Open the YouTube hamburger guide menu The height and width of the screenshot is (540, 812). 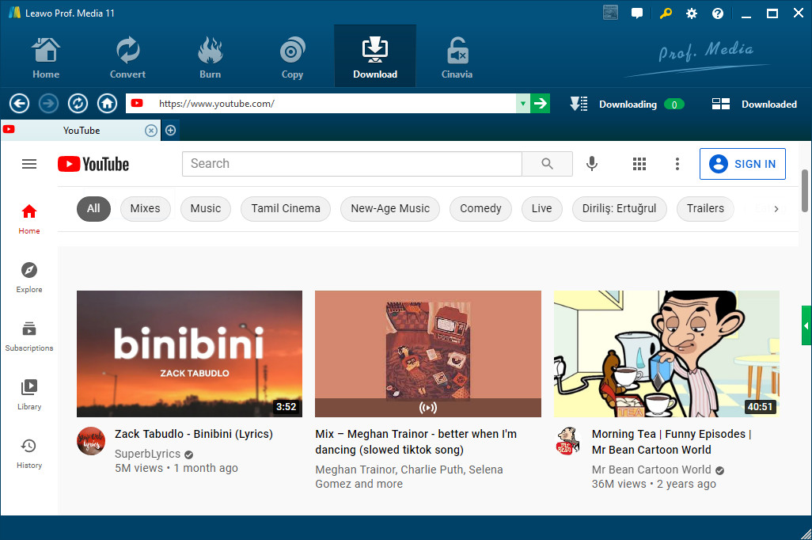(x=29, y=164)
